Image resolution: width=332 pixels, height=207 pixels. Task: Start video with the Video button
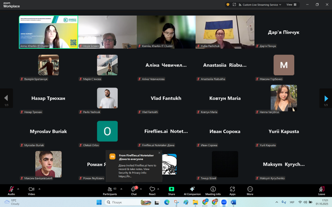point(31,190)
